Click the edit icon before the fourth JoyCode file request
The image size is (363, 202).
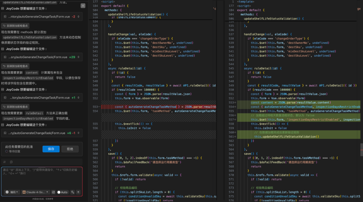[x=3, y=125]
